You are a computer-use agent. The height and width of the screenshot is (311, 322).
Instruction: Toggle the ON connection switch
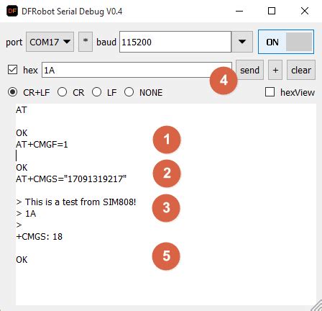coord(286,42)
